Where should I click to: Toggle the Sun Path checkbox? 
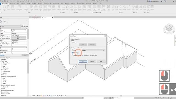[12, 46]
